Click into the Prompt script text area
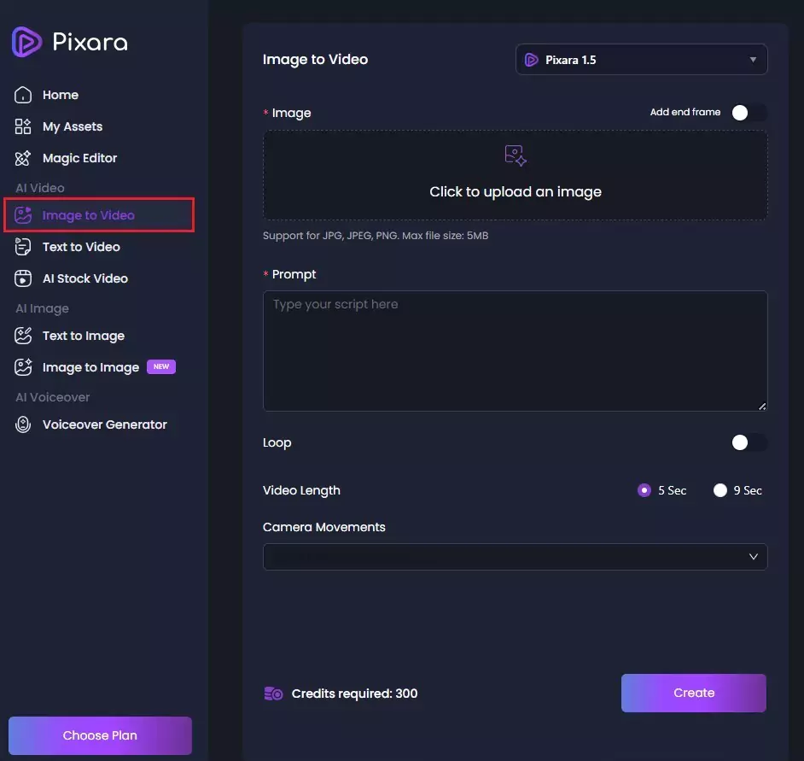Image resolution: width=804 pixels, height=761 pixels. (515, 351)
